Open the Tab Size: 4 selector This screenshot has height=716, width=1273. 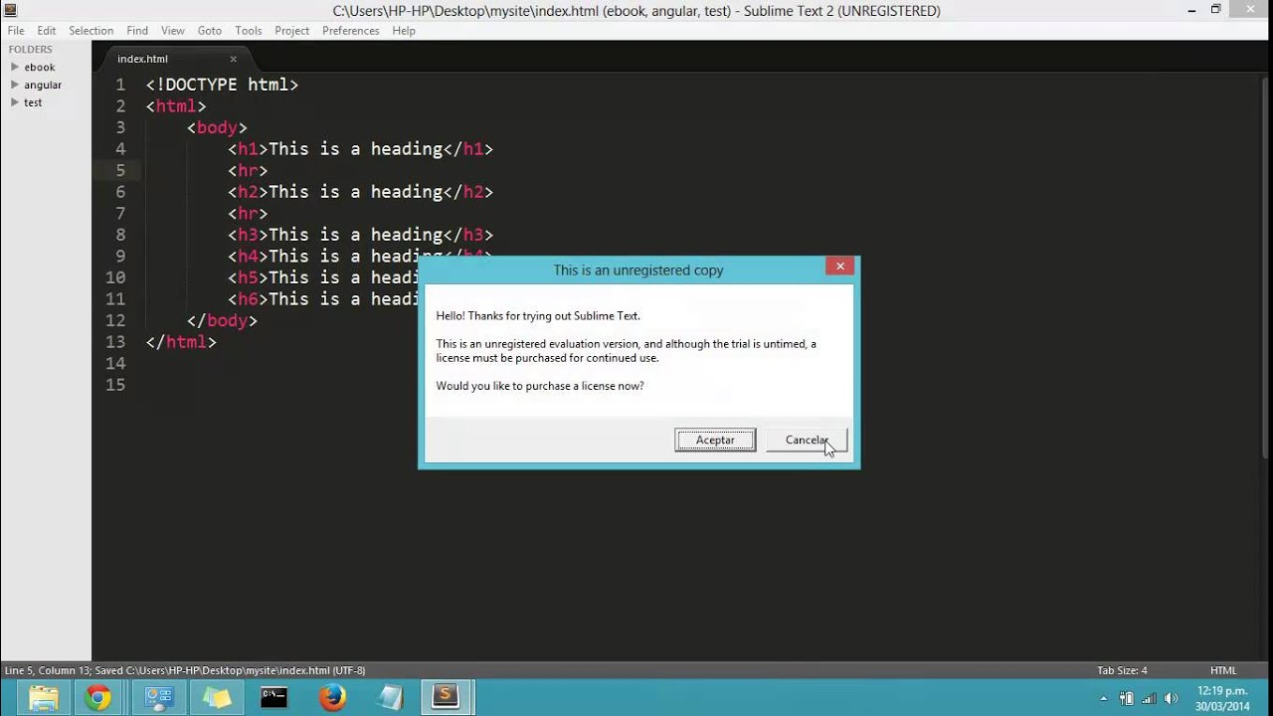coord(1122,670)
